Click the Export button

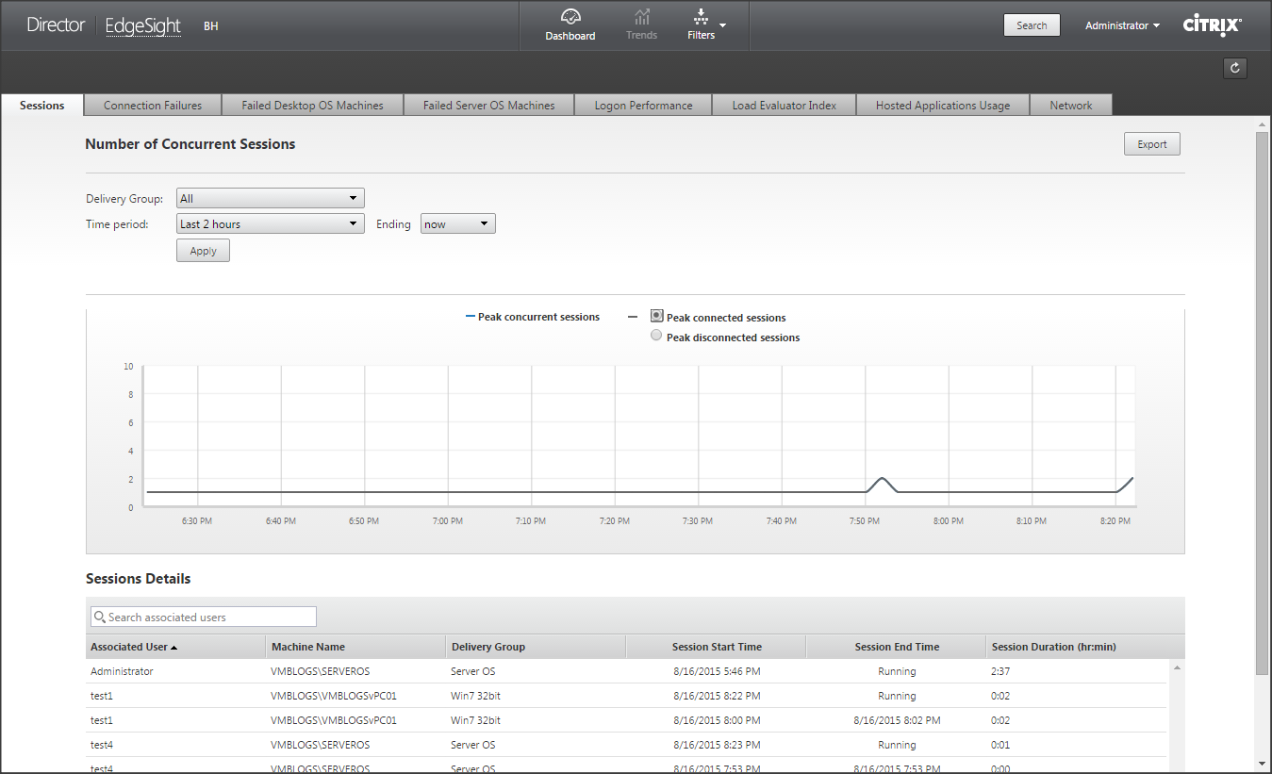[1151, 144]
